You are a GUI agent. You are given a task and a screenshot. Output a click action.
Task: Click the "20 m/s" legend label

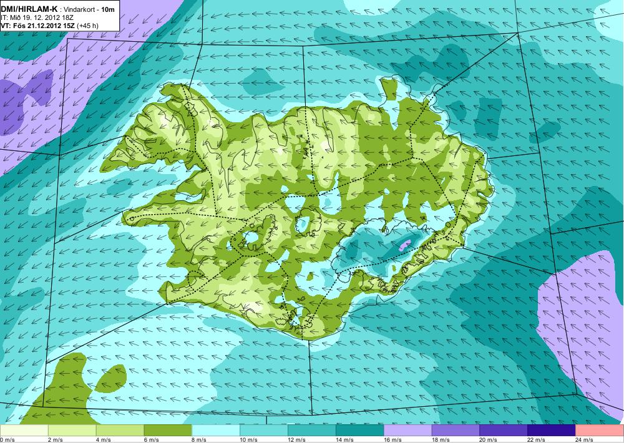click(489, 440)
